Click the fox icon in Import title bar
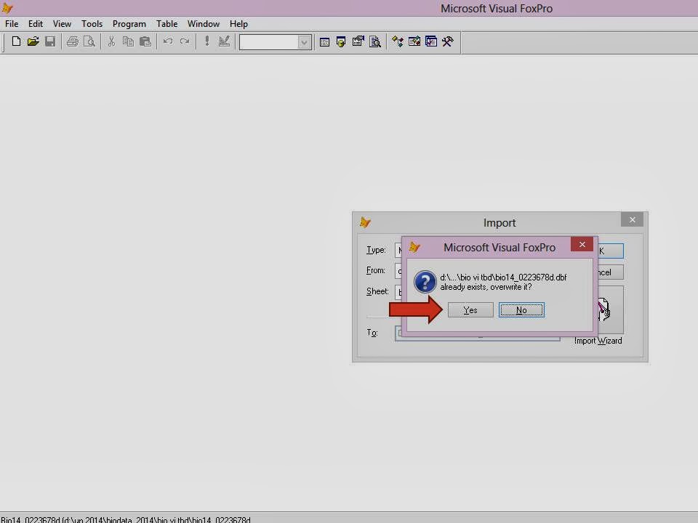 pos(365,222)
